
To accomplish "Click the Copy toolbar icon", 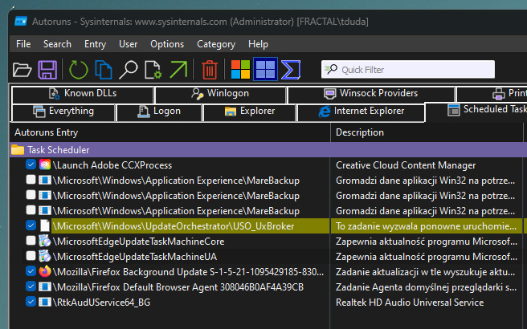I will pos(103,70).
